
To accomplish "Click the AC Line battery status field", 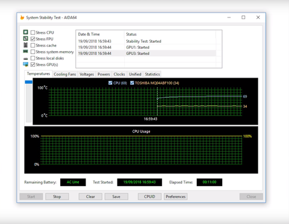I will click(x=73, y=182).
